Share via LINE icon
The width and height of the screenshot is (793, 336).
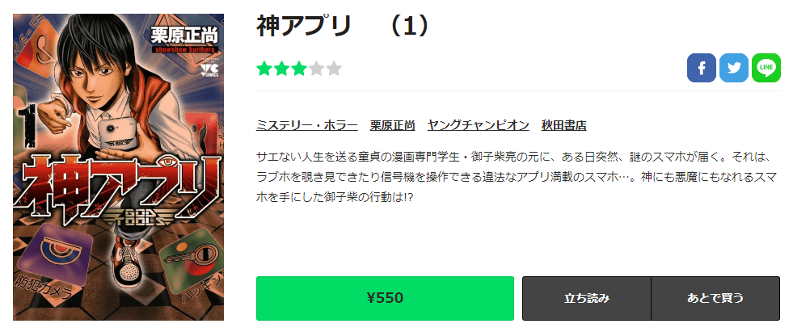766,69
